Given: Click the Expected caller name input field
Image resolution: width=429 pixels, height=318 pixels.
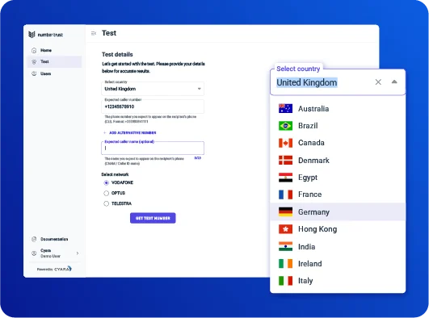Looking at the screenshot, I should click(153, 149).
